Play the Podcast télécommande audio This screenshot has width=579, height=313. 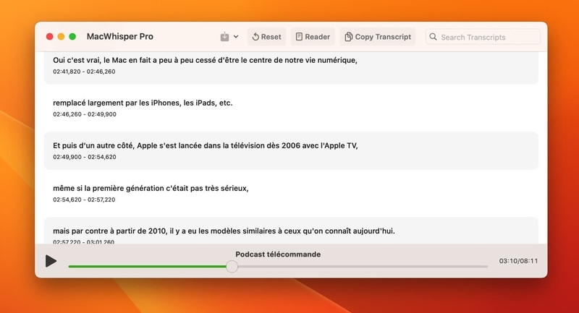[51, 261]
